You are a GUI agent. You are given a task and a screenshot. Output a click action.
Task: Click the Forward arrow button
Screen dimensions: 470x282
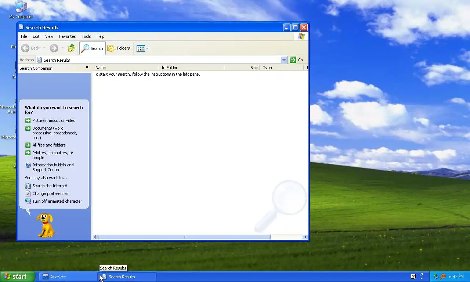(x=54, y=48)
